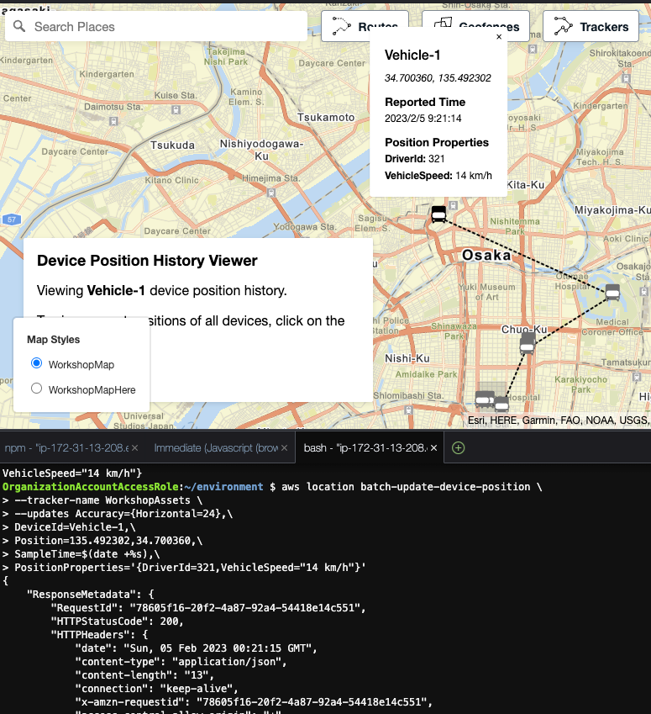Image resolution: width=651 pixels, height=714 pixels.
Task: Click the Tsukuda map label
Action: tap(172, 145)
